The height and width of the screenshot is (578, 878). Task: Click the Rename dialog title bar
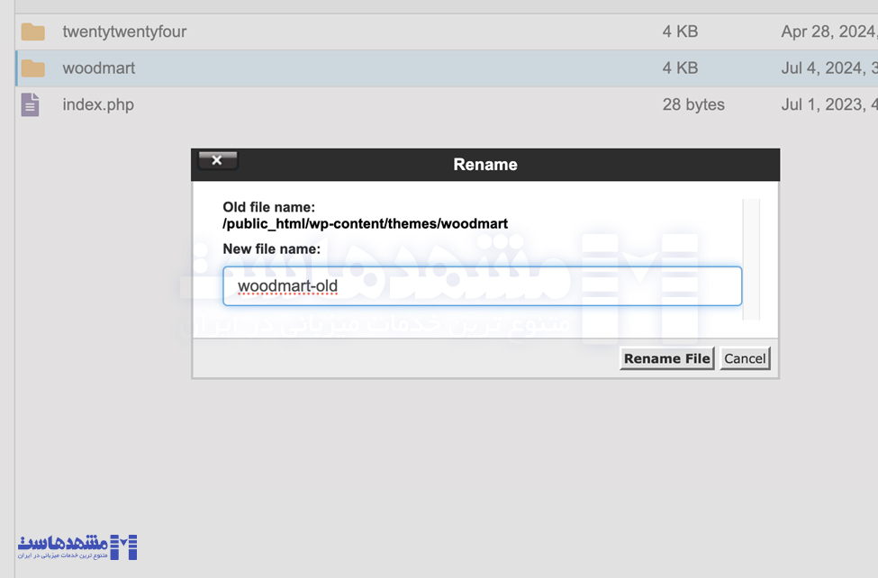click(485, 165)
